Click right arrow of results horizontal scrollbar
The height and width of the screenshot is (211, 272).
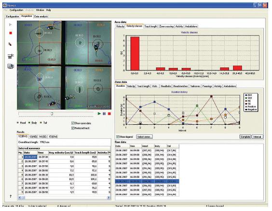click(109, 198)
